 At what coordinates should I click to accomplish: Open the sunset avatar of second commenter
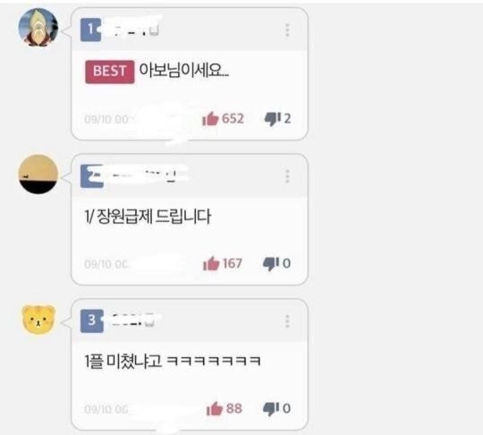[38, 175]
